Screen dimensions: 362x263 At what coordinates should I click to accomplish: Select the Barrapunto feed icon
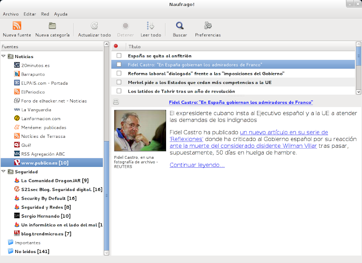click(17, 74)
